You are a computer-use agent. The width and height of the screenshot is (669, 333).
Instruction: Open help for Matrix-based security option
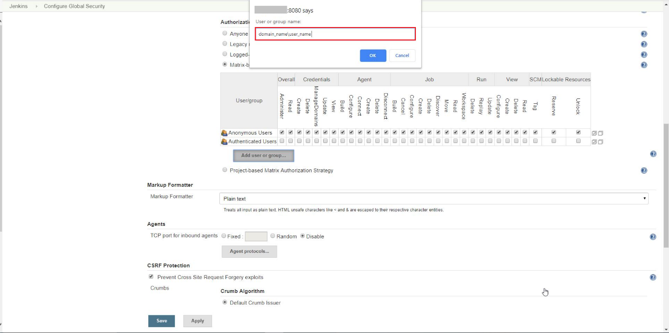[644, 65]
